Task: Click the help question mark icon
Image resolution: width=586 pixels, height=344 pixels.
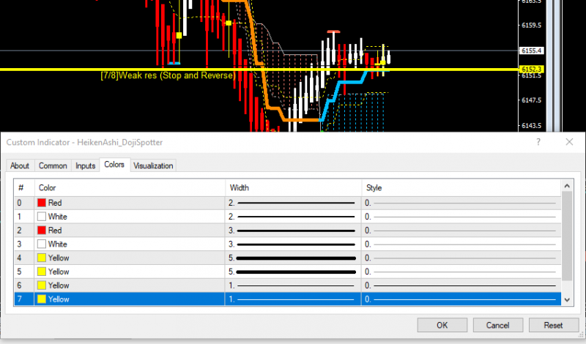Action: tap(538, 142)
